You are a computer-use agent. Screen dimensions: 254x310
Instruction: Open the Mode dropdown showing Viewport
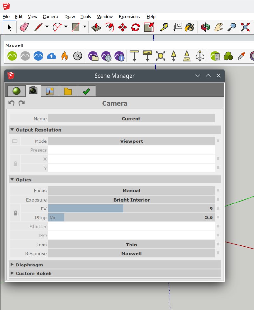pos(131,141)
